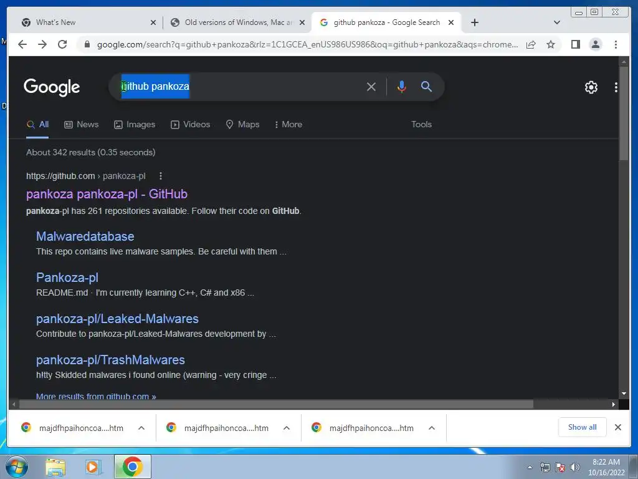Viewport: 638px width, 479px height.
Task: Go forward using the browser forward arrow
Action: tap(42, 44)
